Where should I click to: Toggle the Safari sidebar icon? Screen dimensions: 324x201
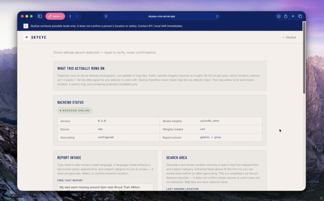click(40, 16)
